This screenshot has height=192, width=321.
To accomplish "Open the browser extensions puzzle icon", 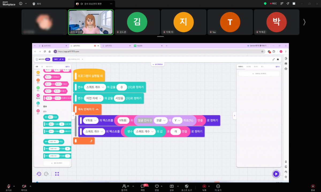I will click(x=274, y=51).
